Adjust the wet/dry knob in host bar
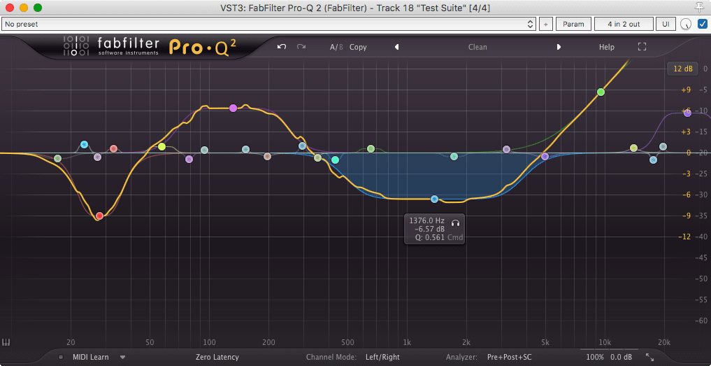 (x=687, y=24)
